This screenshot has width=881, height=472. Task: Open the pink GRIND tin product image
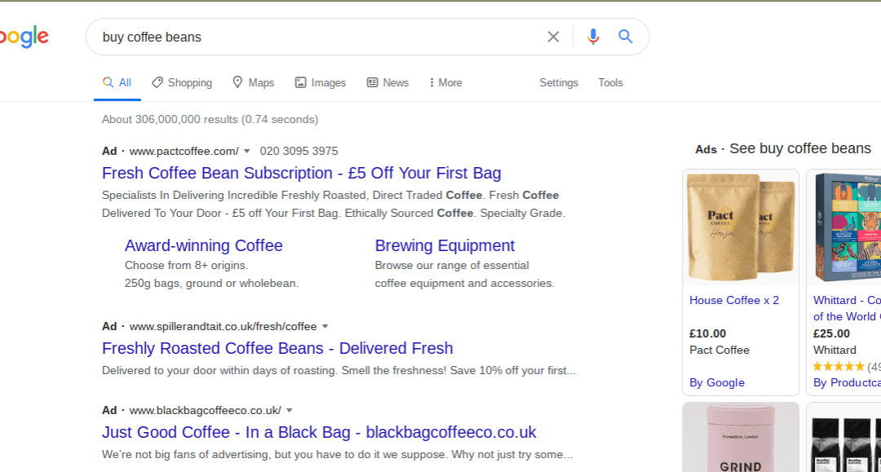(741, 438)
